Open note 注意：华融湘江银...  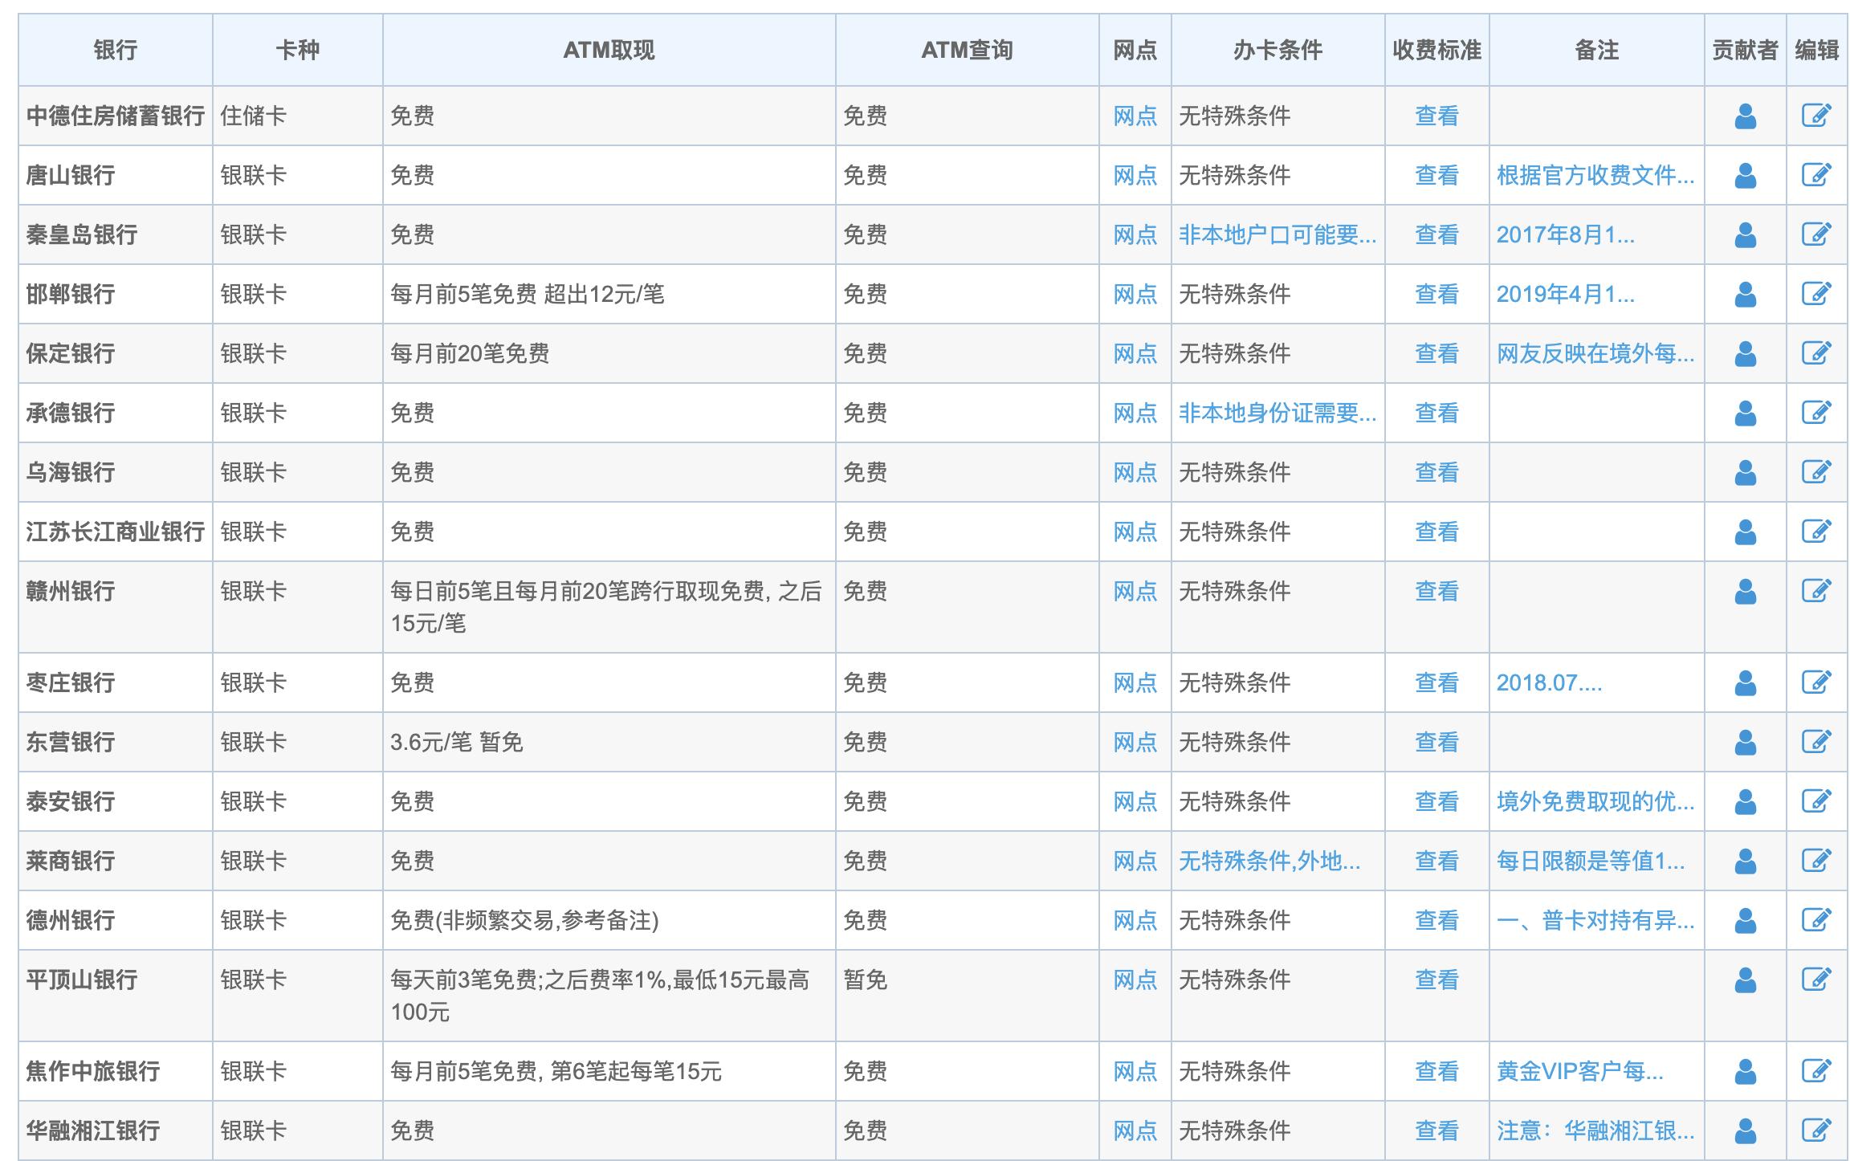(x=1595, y=1131)
